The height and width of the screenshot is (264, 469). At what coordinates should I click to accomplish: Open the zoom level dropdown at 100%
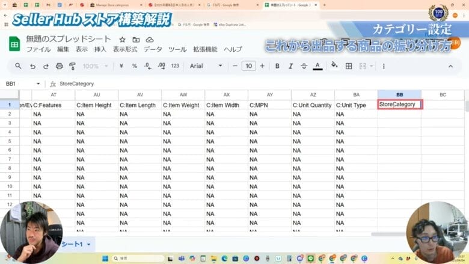[95, 66]
